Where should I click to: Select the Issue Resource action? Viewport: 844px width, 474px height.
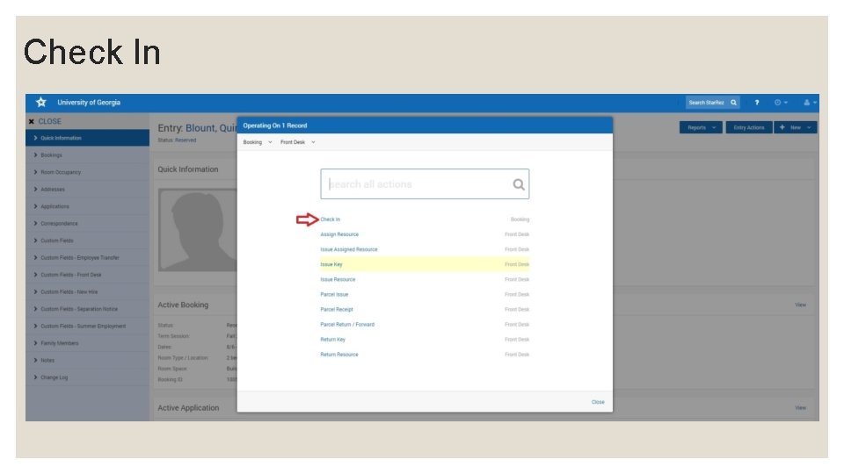point(338,279)
